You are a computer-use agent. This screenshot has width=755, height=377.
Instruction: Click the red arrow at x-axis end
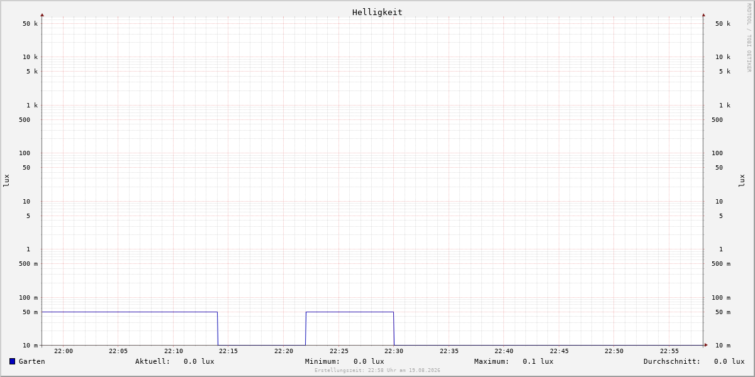[x=706, y=345]
